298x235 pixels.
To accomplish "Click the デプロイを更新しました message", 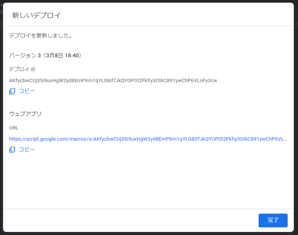I will pyautogui.click(x=41, y=36).
